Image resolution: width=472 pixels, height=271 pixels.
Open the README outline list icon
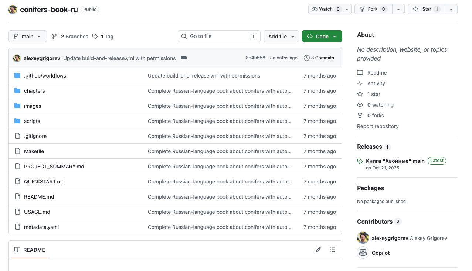point(333,250)
